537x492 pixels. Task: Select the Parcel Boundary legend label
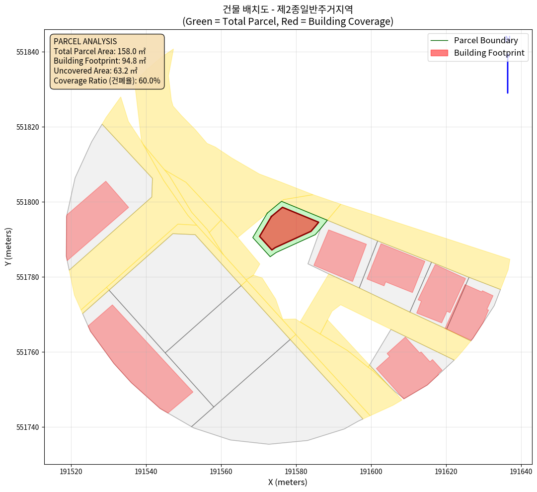click(486, 40)
